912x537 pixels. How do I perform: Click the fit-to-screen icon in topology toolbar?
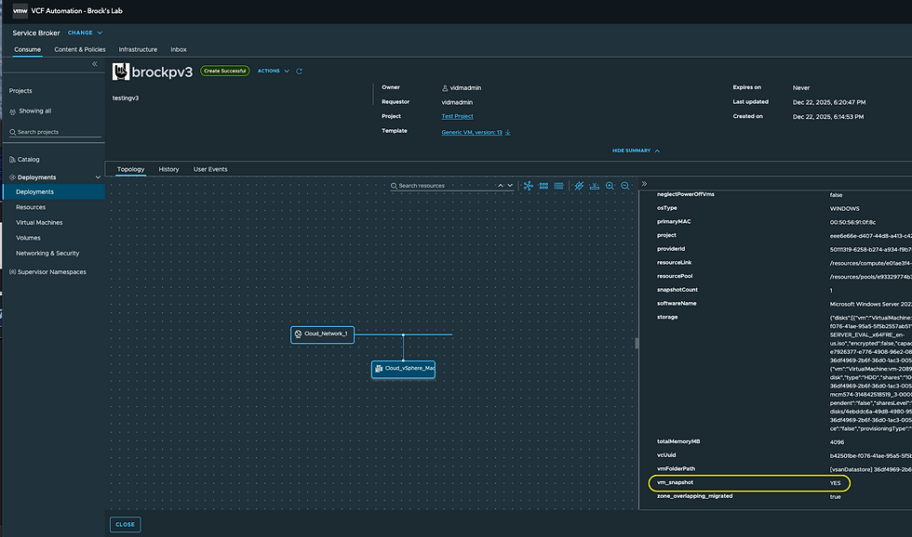click(594, 186)
